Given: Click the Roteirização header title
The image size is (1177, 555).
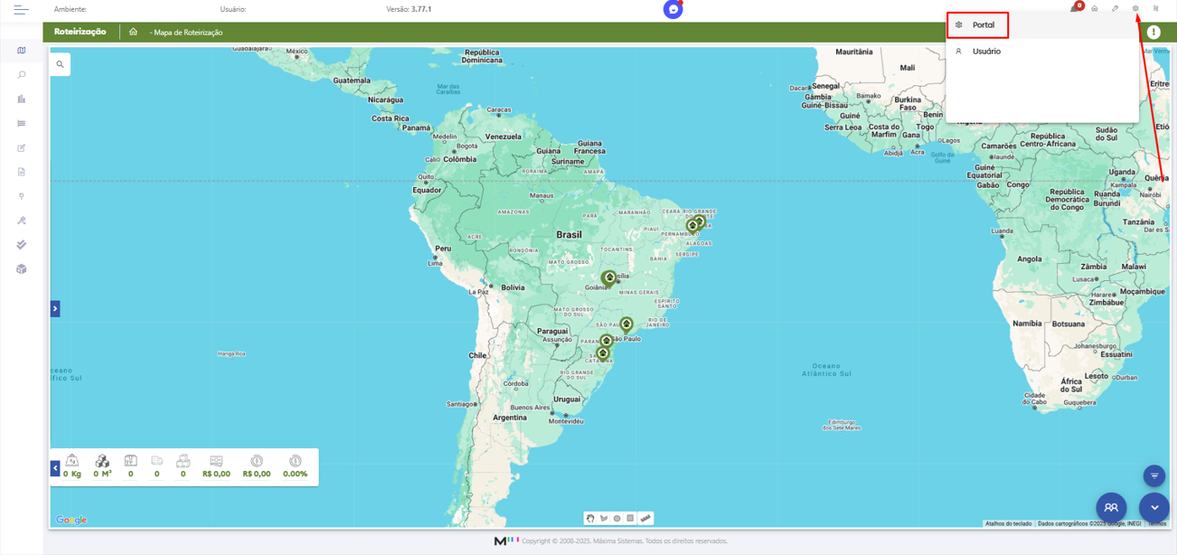Looking at the screenshot, I should [x=80, y=32].
